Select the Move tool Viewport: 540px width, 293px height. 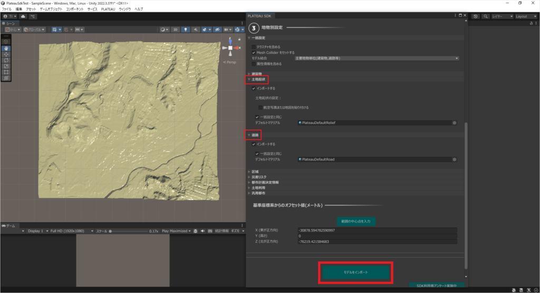pos(6,54)
